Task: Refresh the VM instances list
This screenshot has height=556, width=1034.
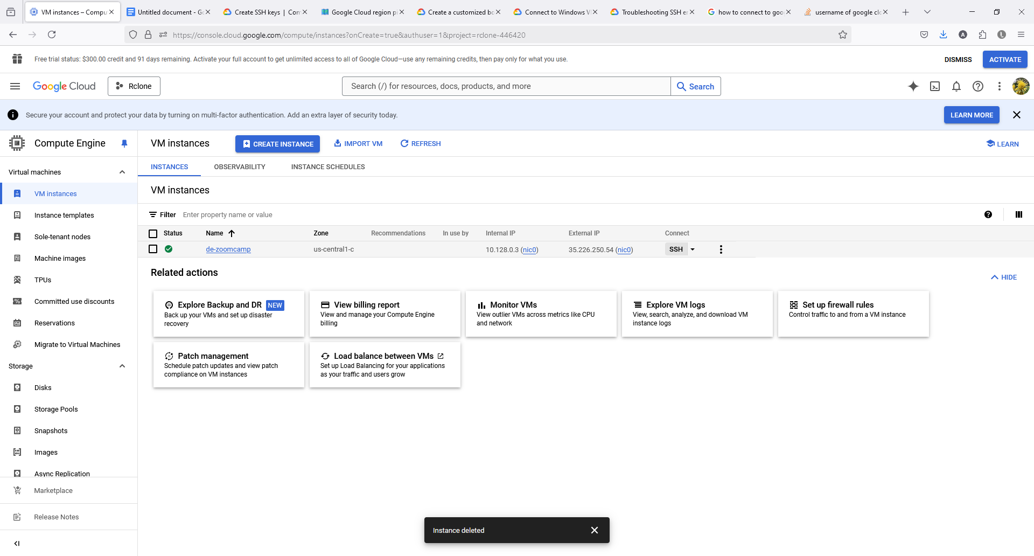Action: [421, 144]
